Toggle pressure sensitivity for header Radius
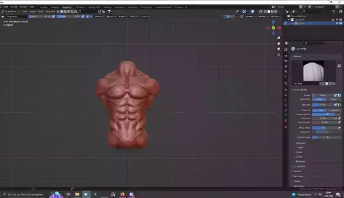 click(x=53, y=17)
